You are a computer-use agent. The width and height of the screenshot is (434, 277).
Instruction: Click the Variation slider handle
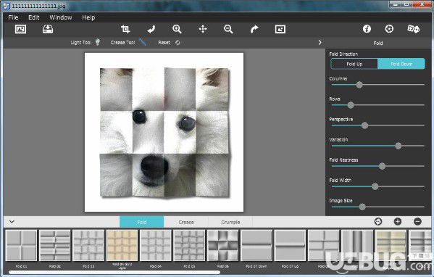tap(398, 146)
